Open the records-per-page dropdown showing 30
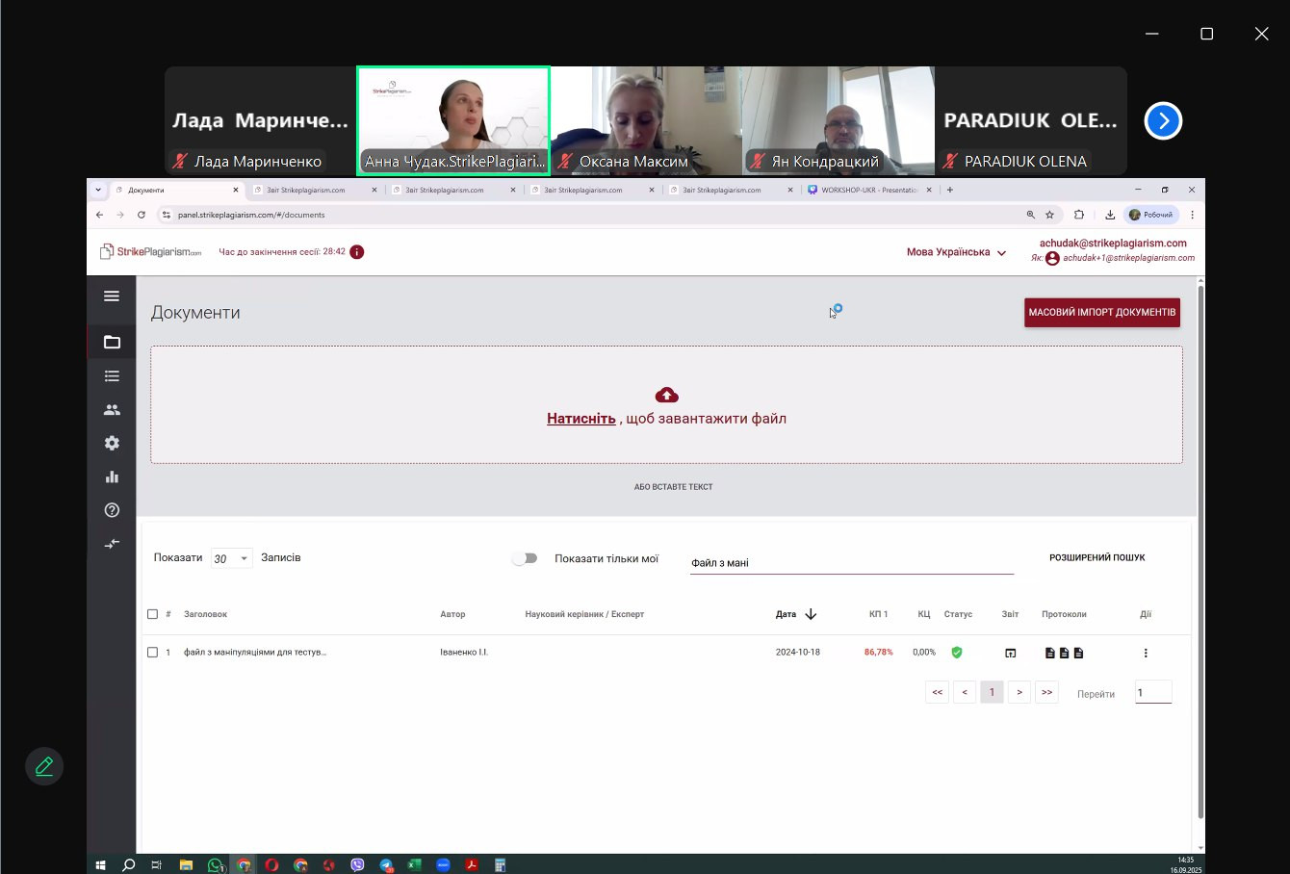 (231, 558)
